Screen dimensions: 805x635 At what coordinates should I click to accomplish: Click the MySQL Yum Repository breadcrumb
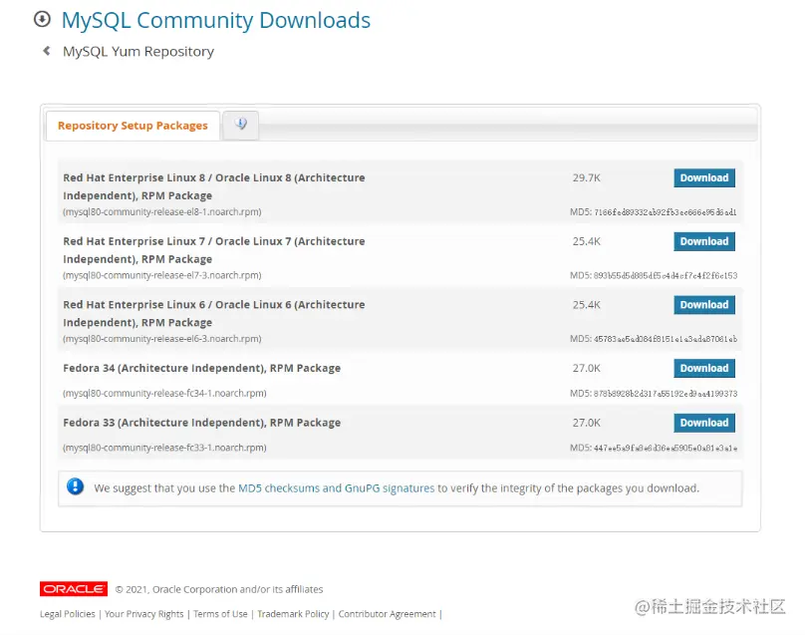138,52
